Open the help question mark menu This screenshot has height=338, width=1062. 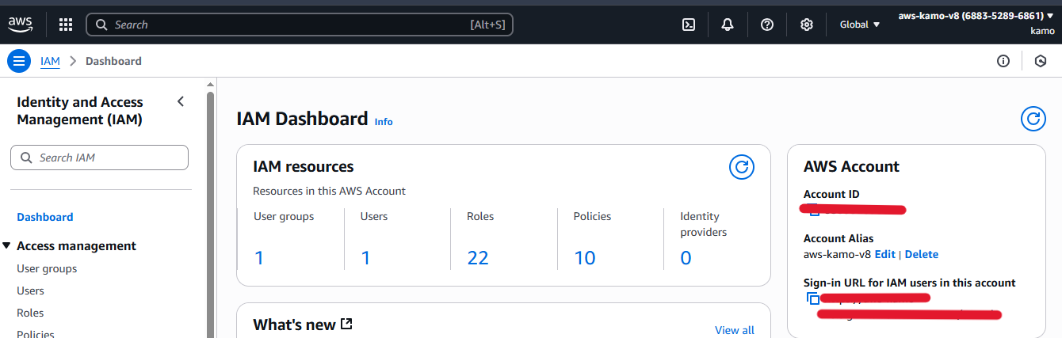[x=766, y=25]
